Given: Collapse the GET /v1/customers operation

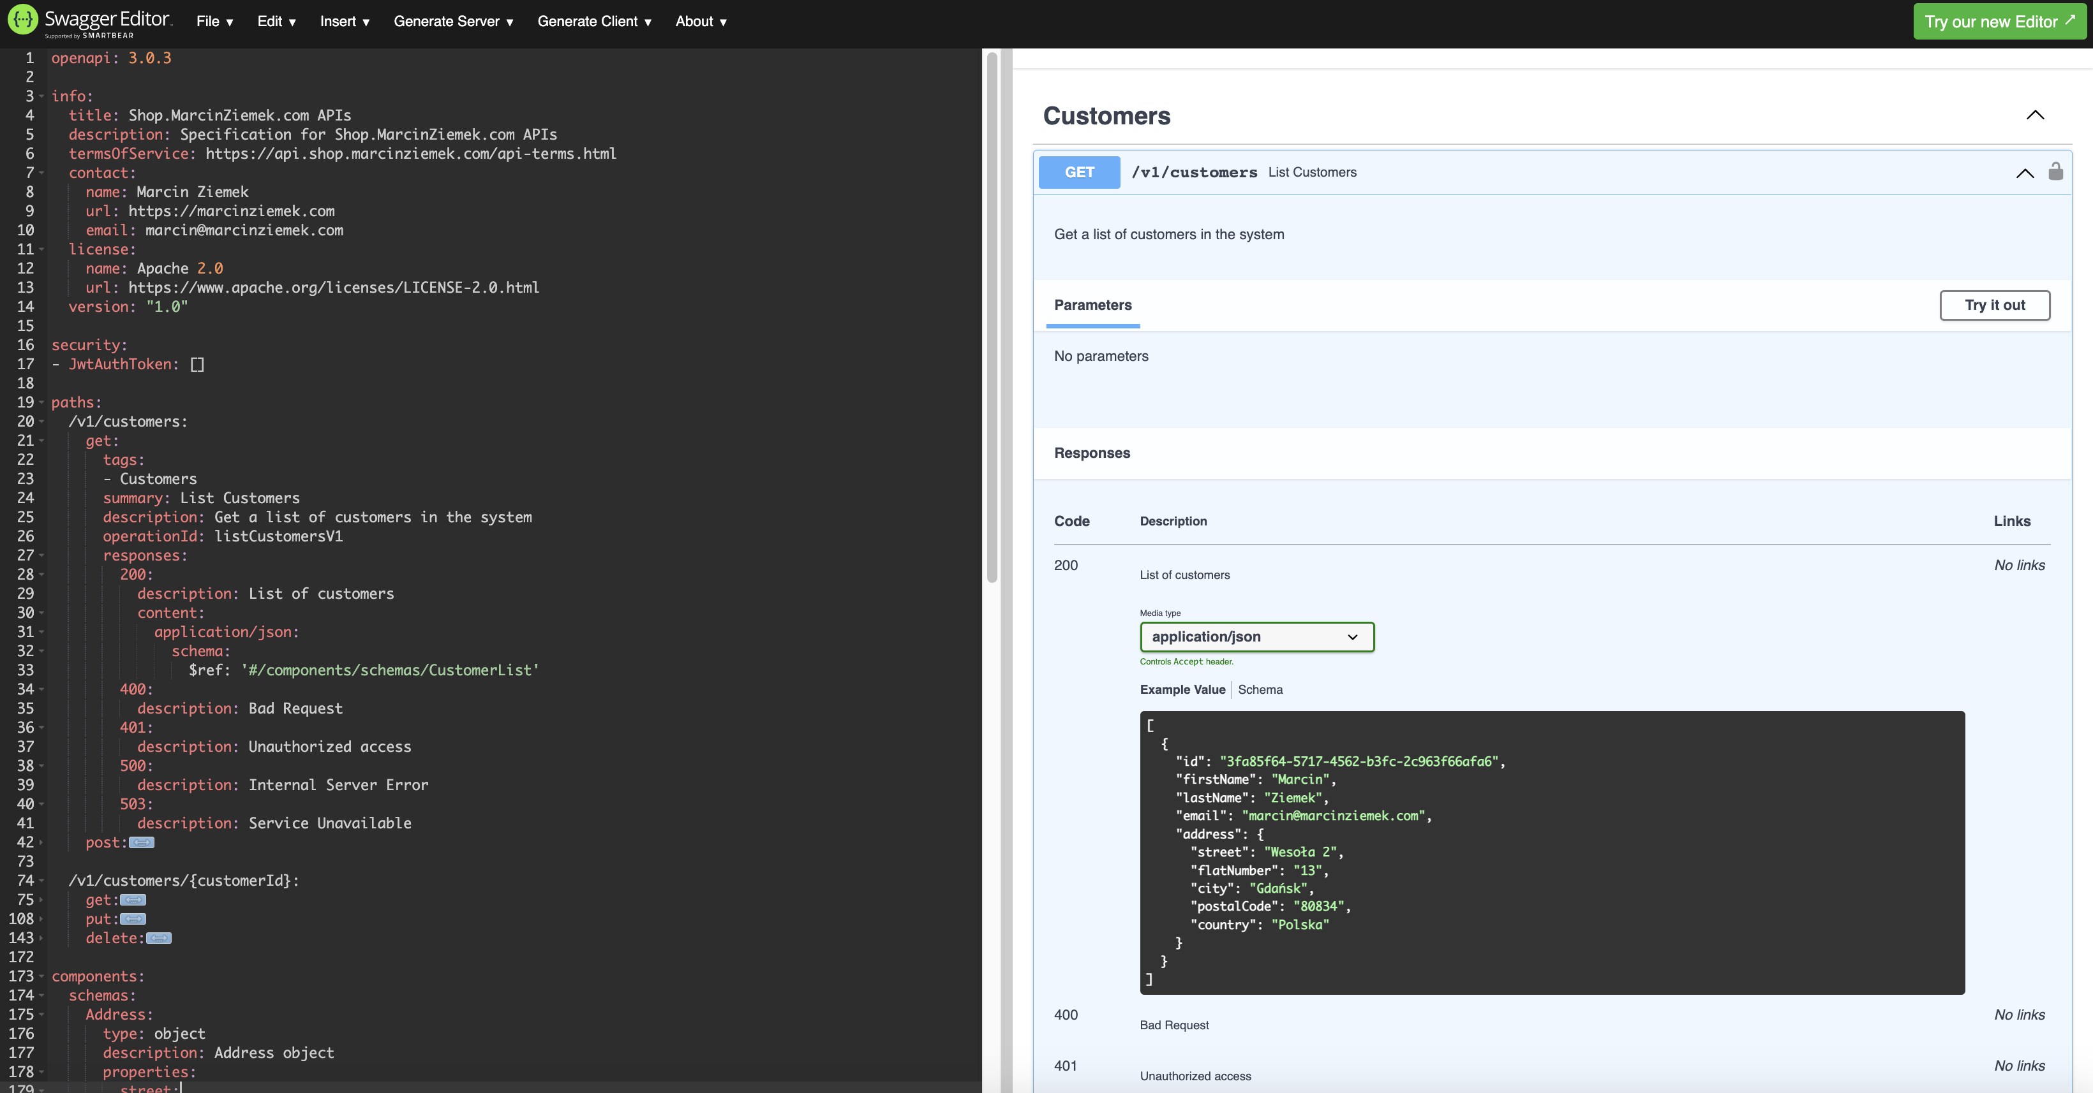Looking at the screenshot, I should pyautogui.click(x=2025, y=172).
